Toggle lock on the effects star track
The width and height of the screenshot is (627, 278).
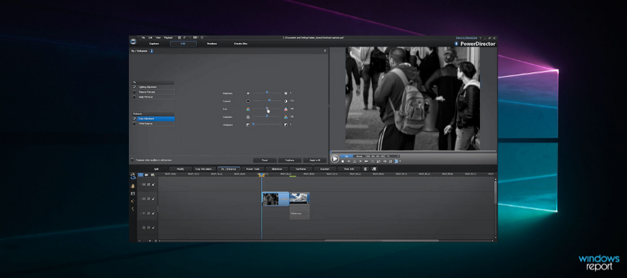pyautogui.click(x=153, y=227)
